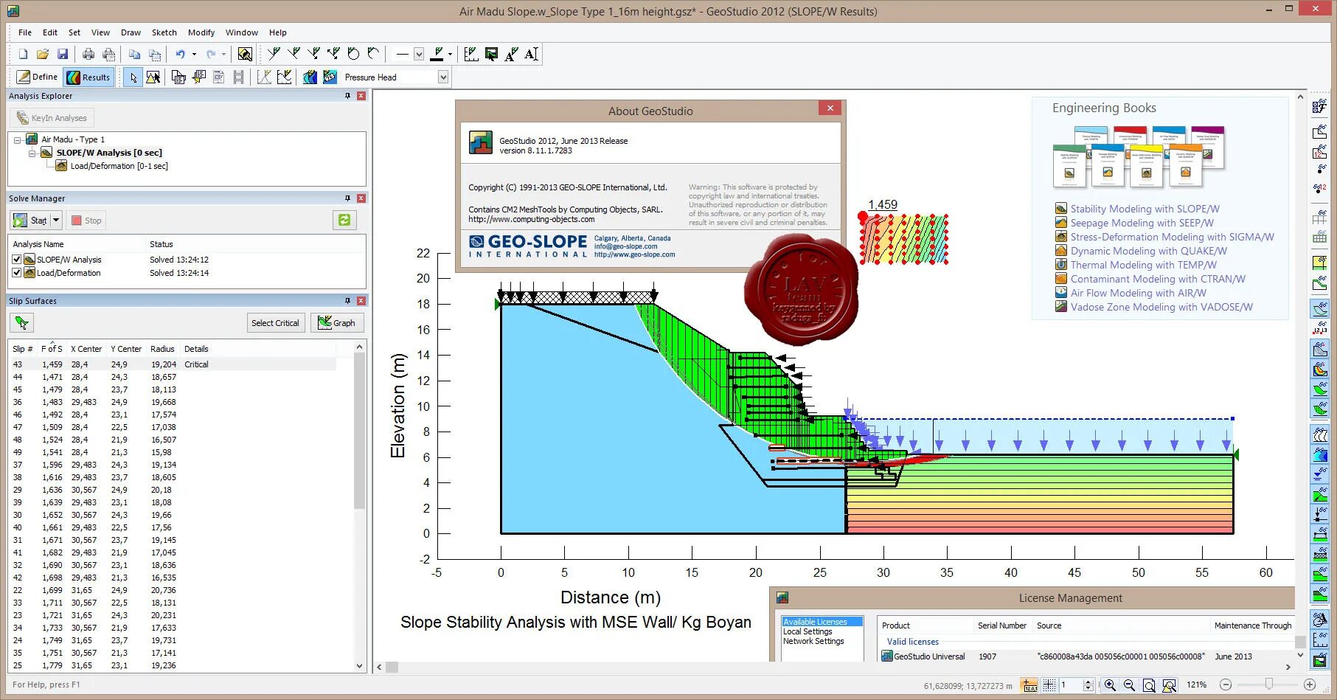The image size is (1337, 700).
Task: Click the zoom slider plus button
Action: point(1310,685)
